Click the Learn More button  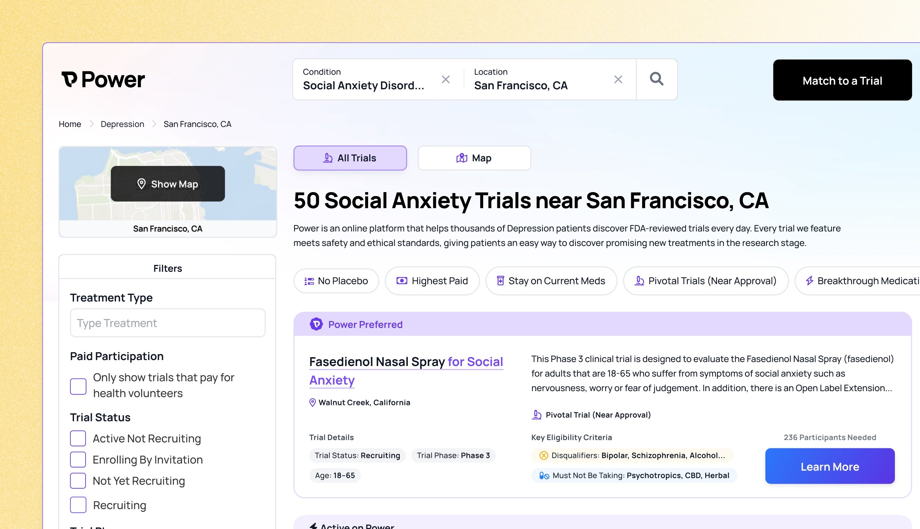tap(829, 466)
